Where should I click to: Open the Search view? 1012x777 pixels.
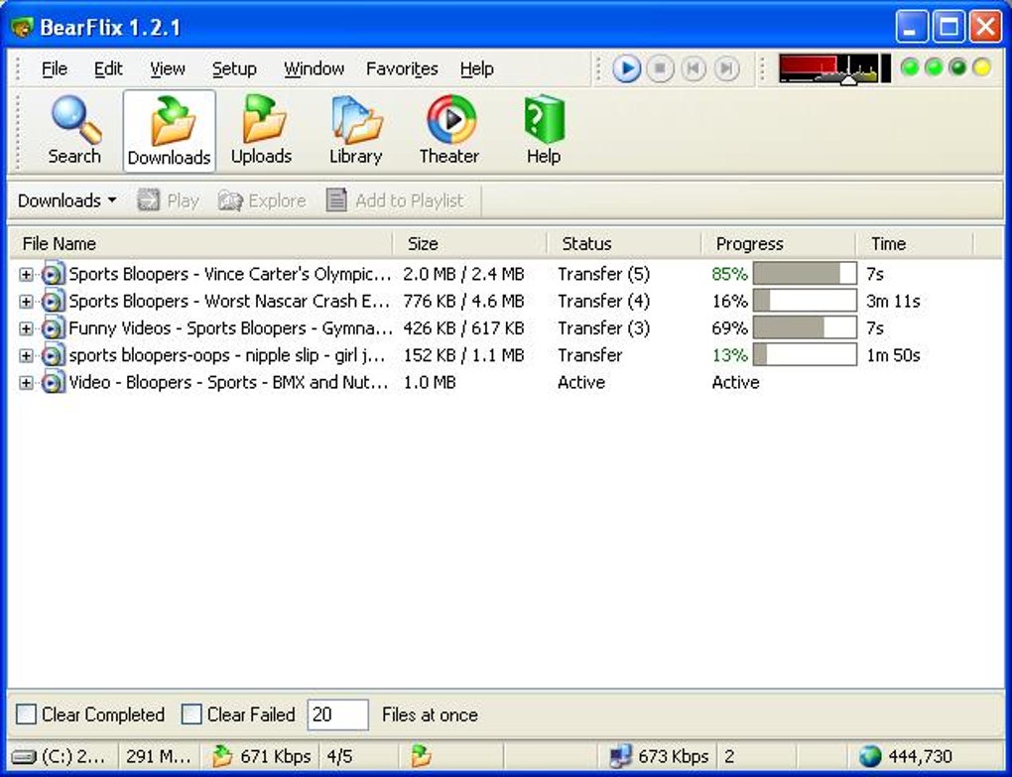pos(74,131)
